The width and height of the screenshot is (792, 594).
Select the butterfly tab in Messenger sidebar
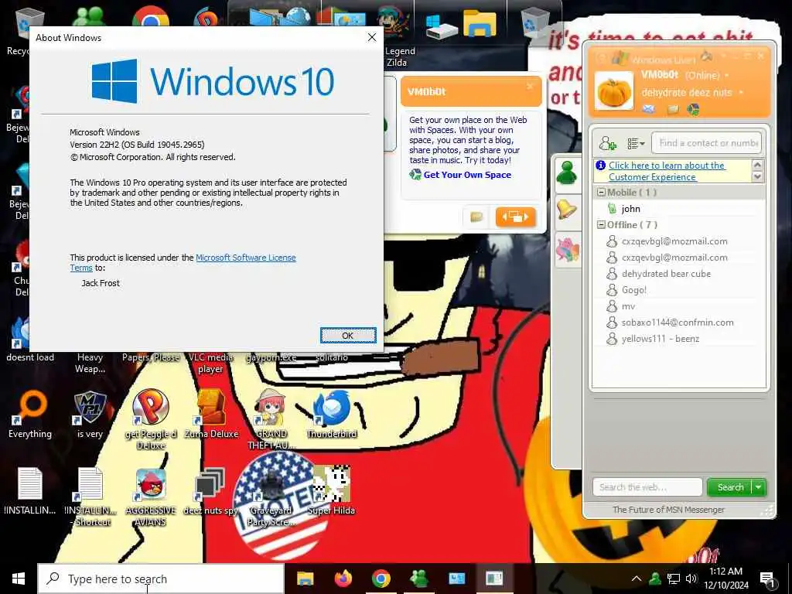[x=567, y=251]
